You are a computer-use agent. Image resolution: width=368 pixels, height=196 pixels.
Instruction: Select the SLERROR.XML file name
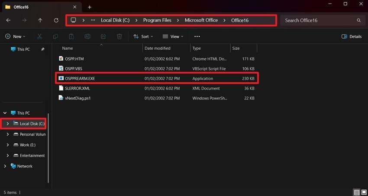[77, 88]
